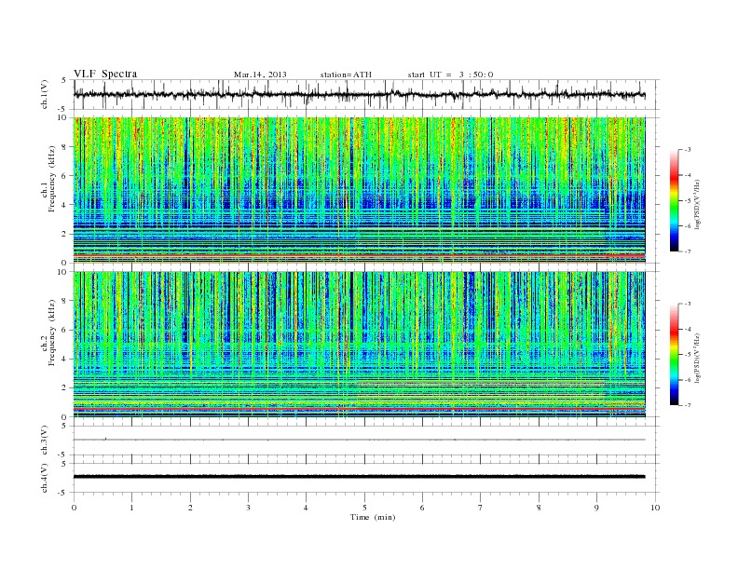Click the "-7" tick on ch.1 colorbar
The height and width of the screenshot is (570, 738).
pyautogui.click(x=688, y=252)
